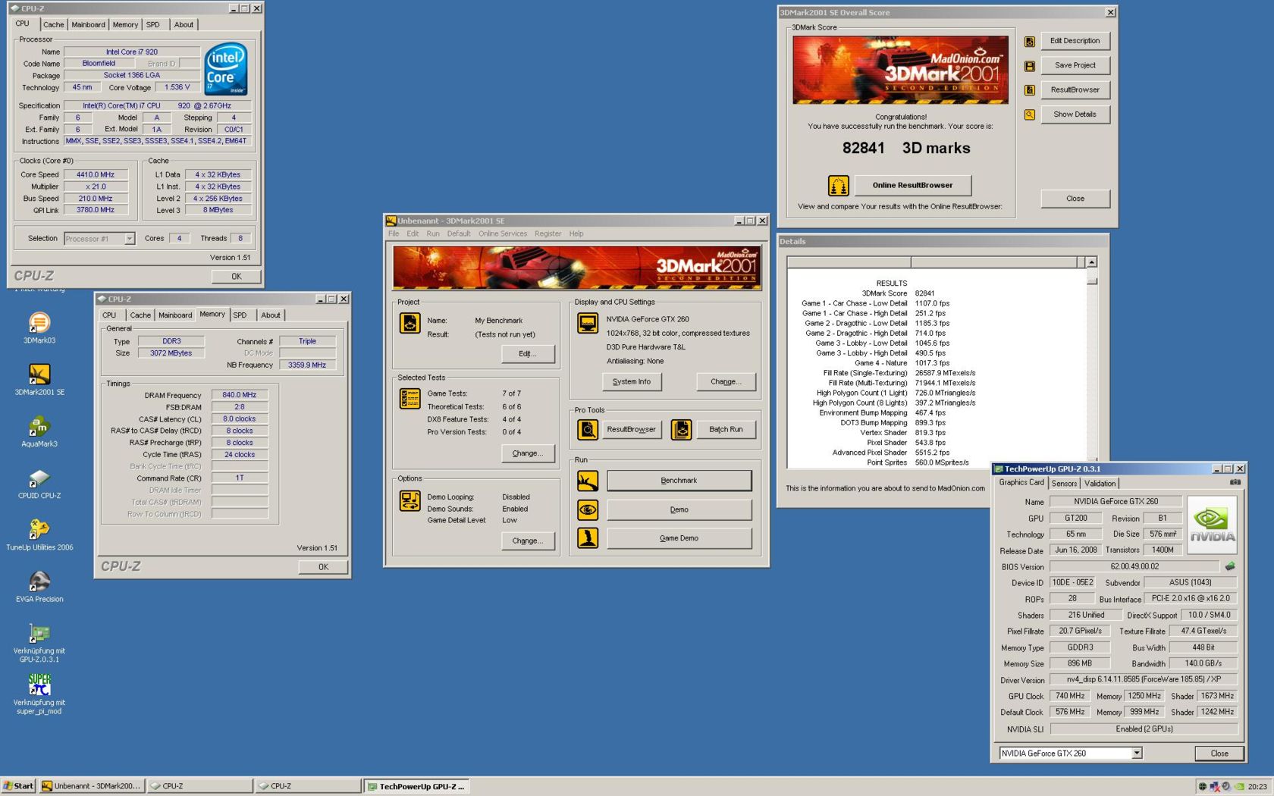Open the GPU selection dropdown in GPU-Z

click(1136, 754)
